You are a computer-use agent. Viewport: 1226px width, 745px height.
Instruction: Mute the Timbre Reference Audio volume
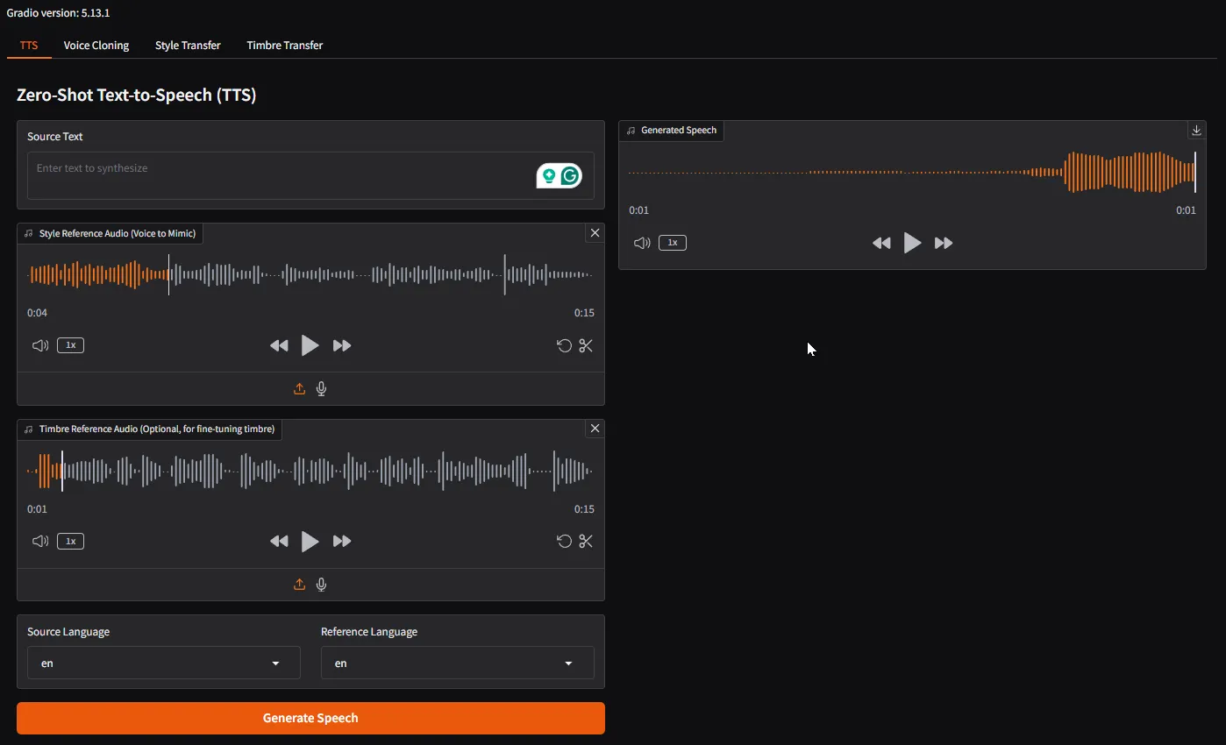point(40,541)
